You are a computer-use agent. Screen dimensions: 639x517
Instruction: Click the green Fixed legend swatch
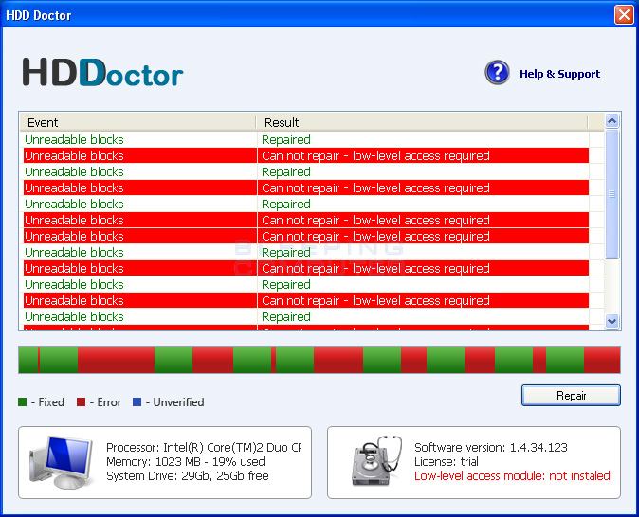pos(23,402)
